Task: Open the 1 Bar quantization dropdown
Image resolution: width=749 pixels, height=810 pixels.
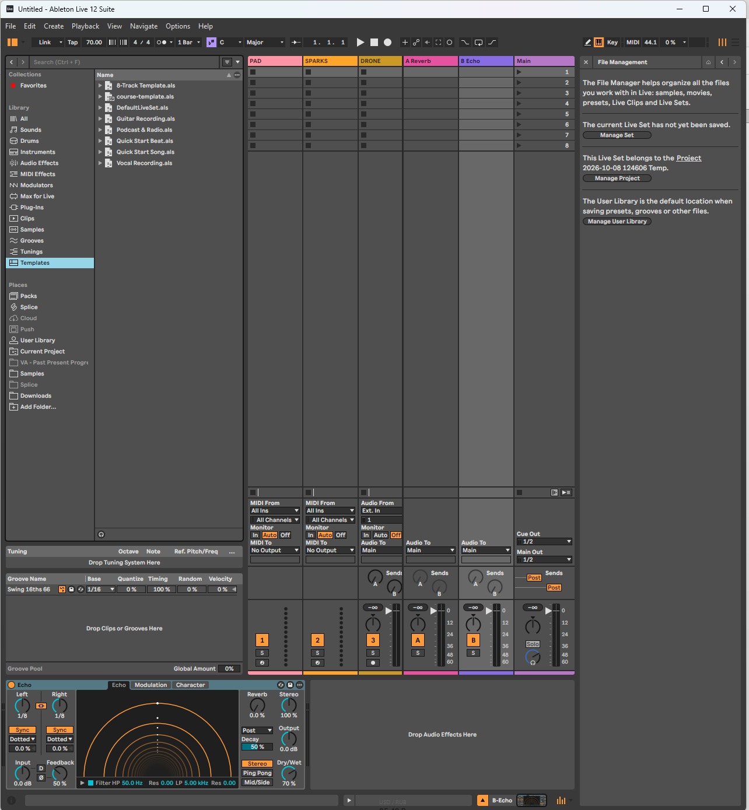Action: (x=189, y=43)
